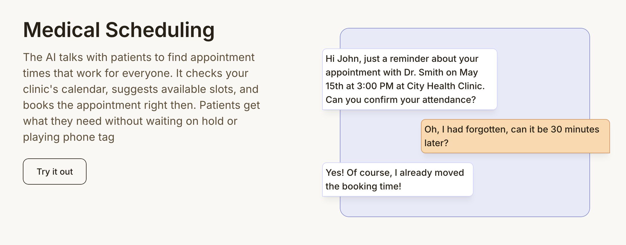Click the word "later?" in the orange bubble
Screen dimensions: 626x245
click(x=436, y=143)
